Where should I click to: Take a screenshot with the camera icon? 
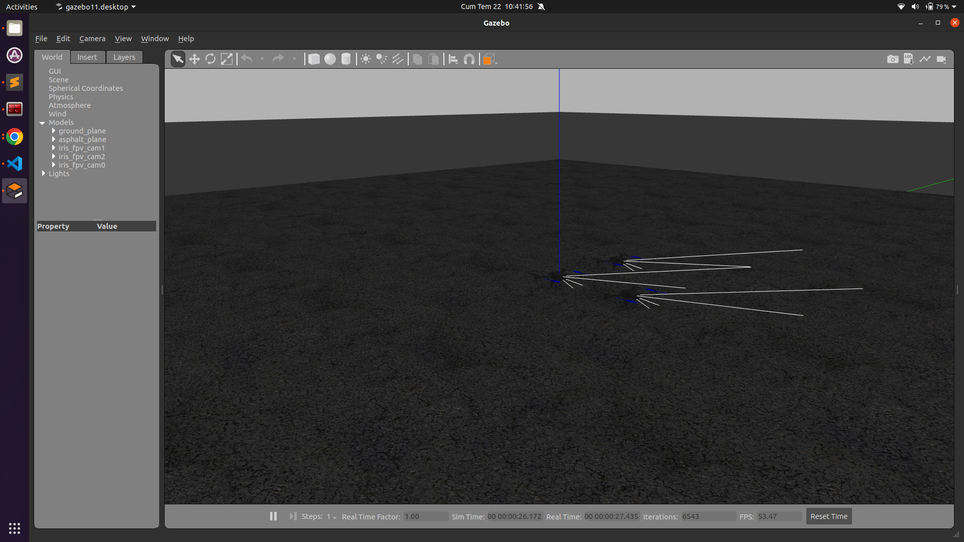coord(893,59)
